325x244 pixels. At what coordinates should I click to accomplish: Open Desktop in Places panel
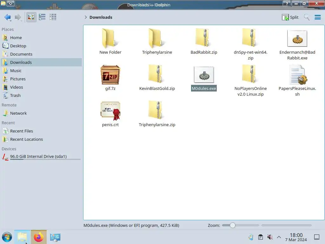(x=42, y=46)
